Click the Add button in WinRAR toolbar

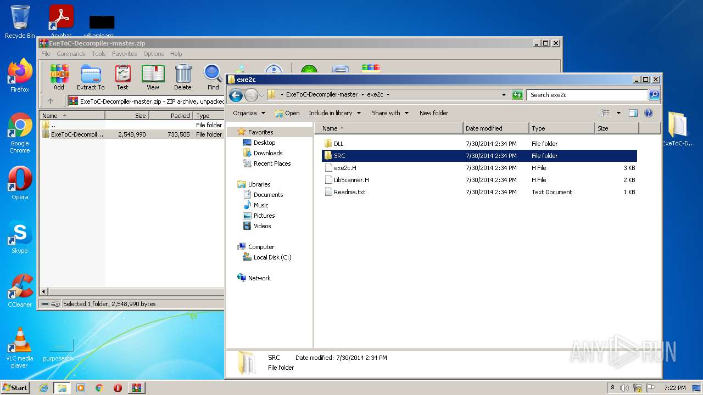[x=59, y=77]
